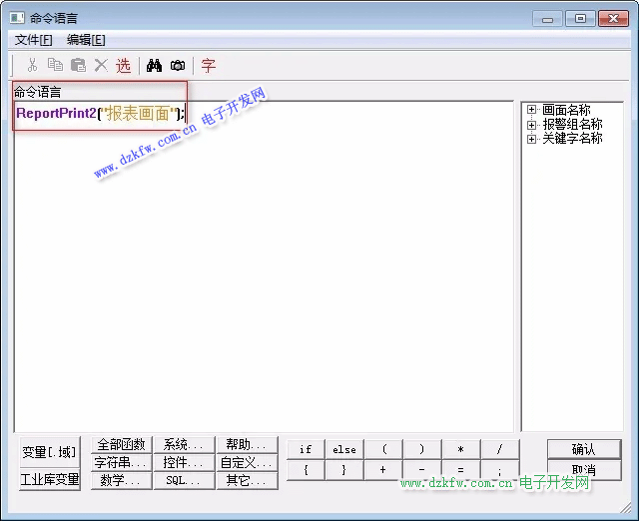
Task: Click the Paste clipboard icon
Action: click(x=77, y=65)
